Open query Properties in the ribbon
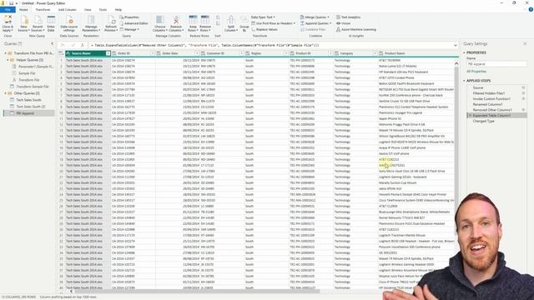The image size is (534, 300). [x=129, y=17]
